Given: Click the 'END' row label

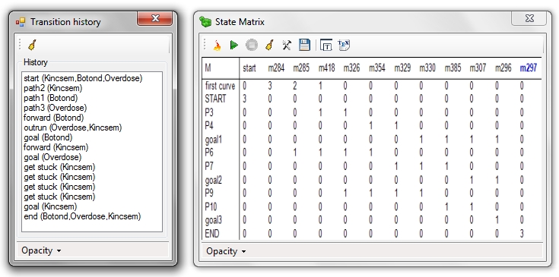Looking at the screenshot, I should (212, 234).
